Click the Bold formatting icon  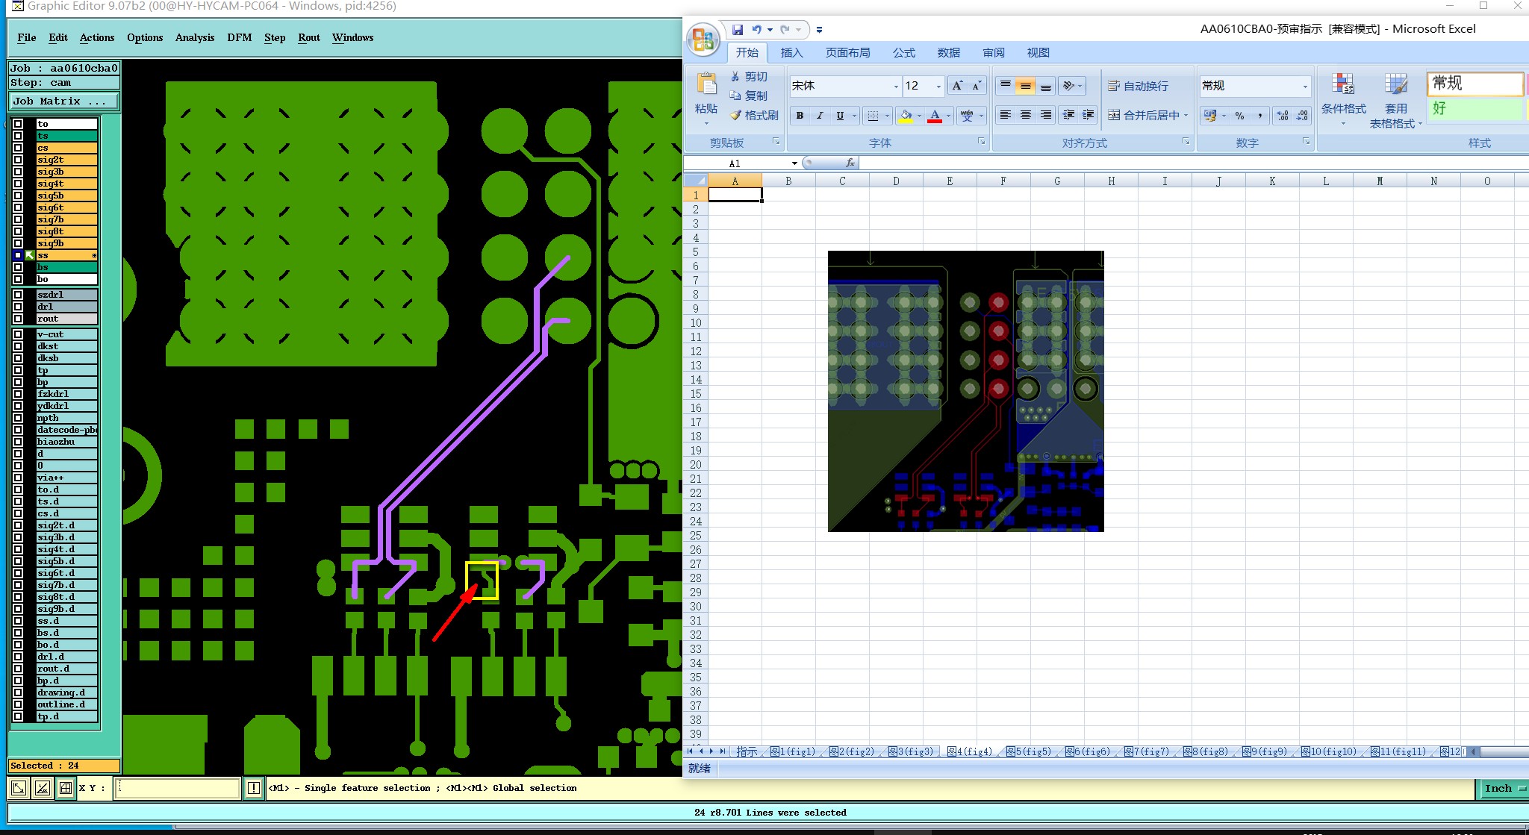point(800,116)
